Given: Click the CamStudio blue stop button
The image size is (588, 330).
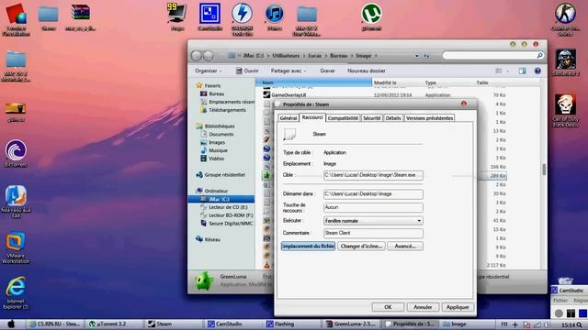Looking at the screenshot, I should pyautogui.click(x=582, y=313).
